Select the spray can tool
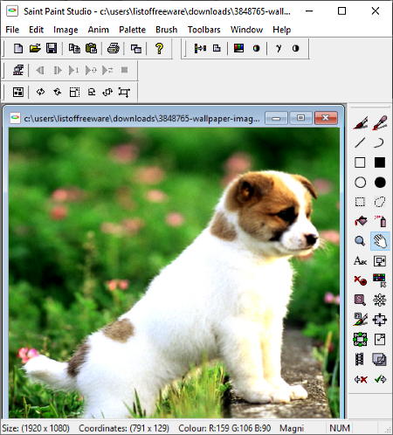This screenshot has width=393, height=435. [x=380, y=221]
